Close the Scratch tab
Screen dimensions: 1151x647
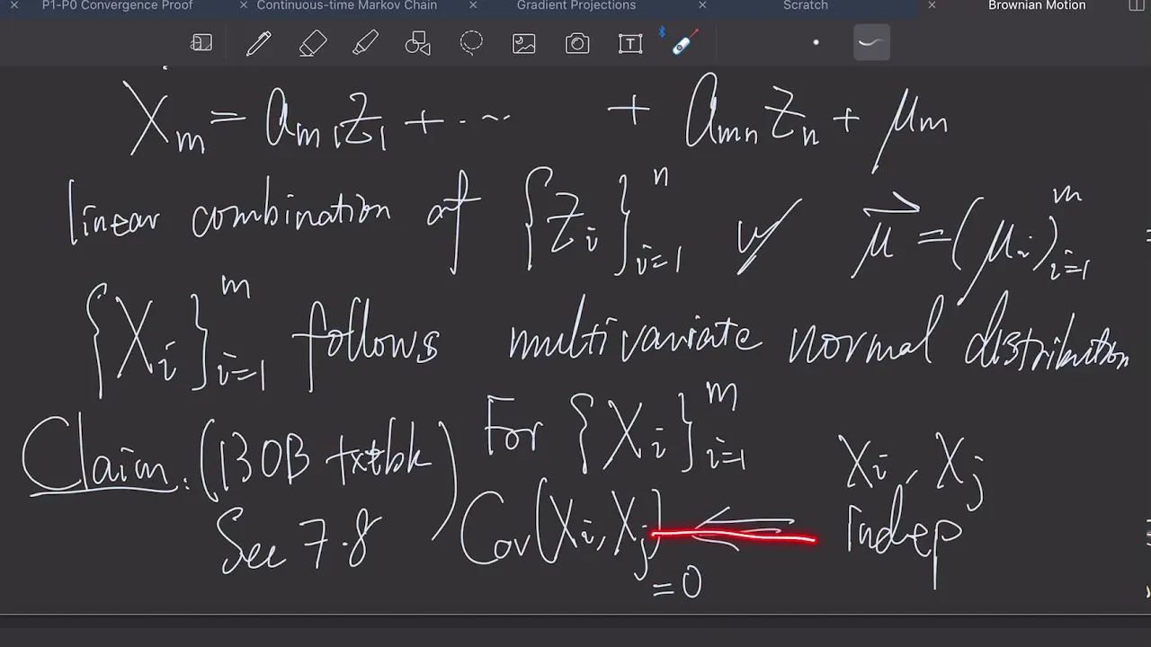pos(702,5)
